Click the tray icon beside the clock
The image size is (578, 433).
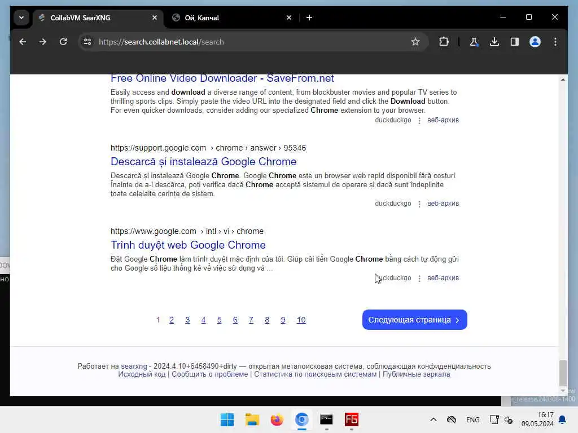point(509,419)
